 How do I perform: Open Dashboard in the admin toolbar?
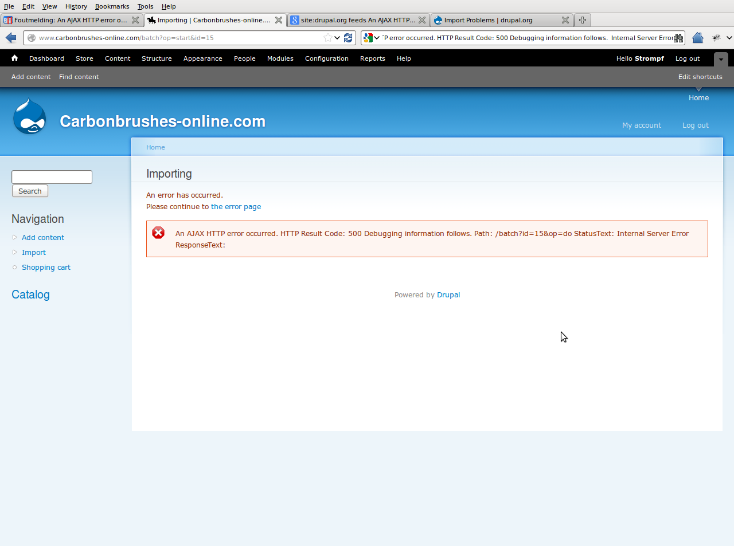[x=46, y=58]
